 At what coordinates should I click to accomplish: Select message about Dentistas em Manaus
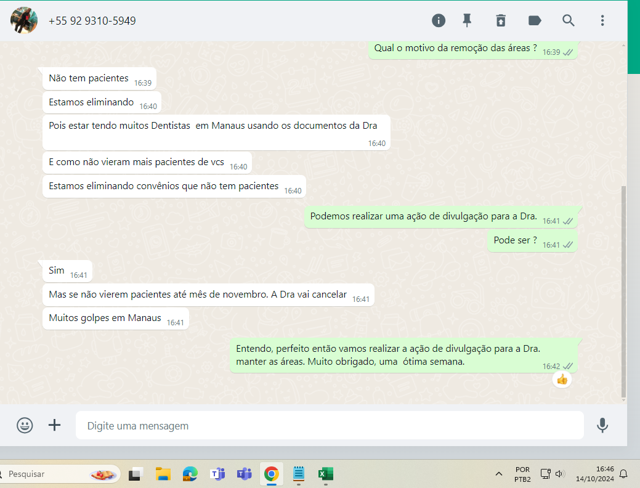216,132
